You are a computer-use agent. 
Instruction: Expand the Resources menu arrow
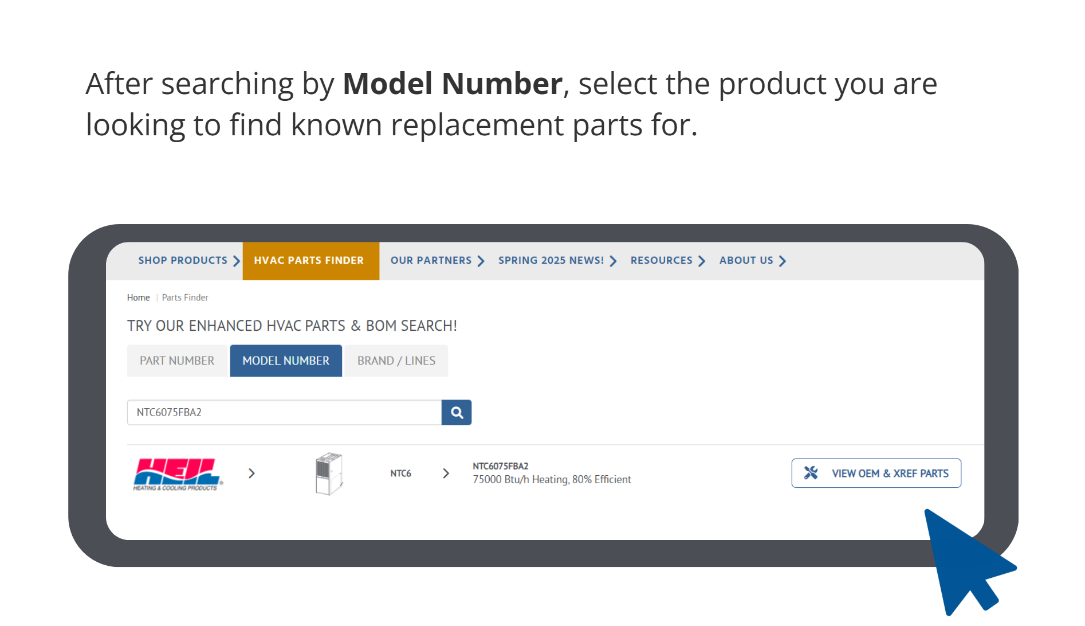pyautogui.click(x=701, y=261)
